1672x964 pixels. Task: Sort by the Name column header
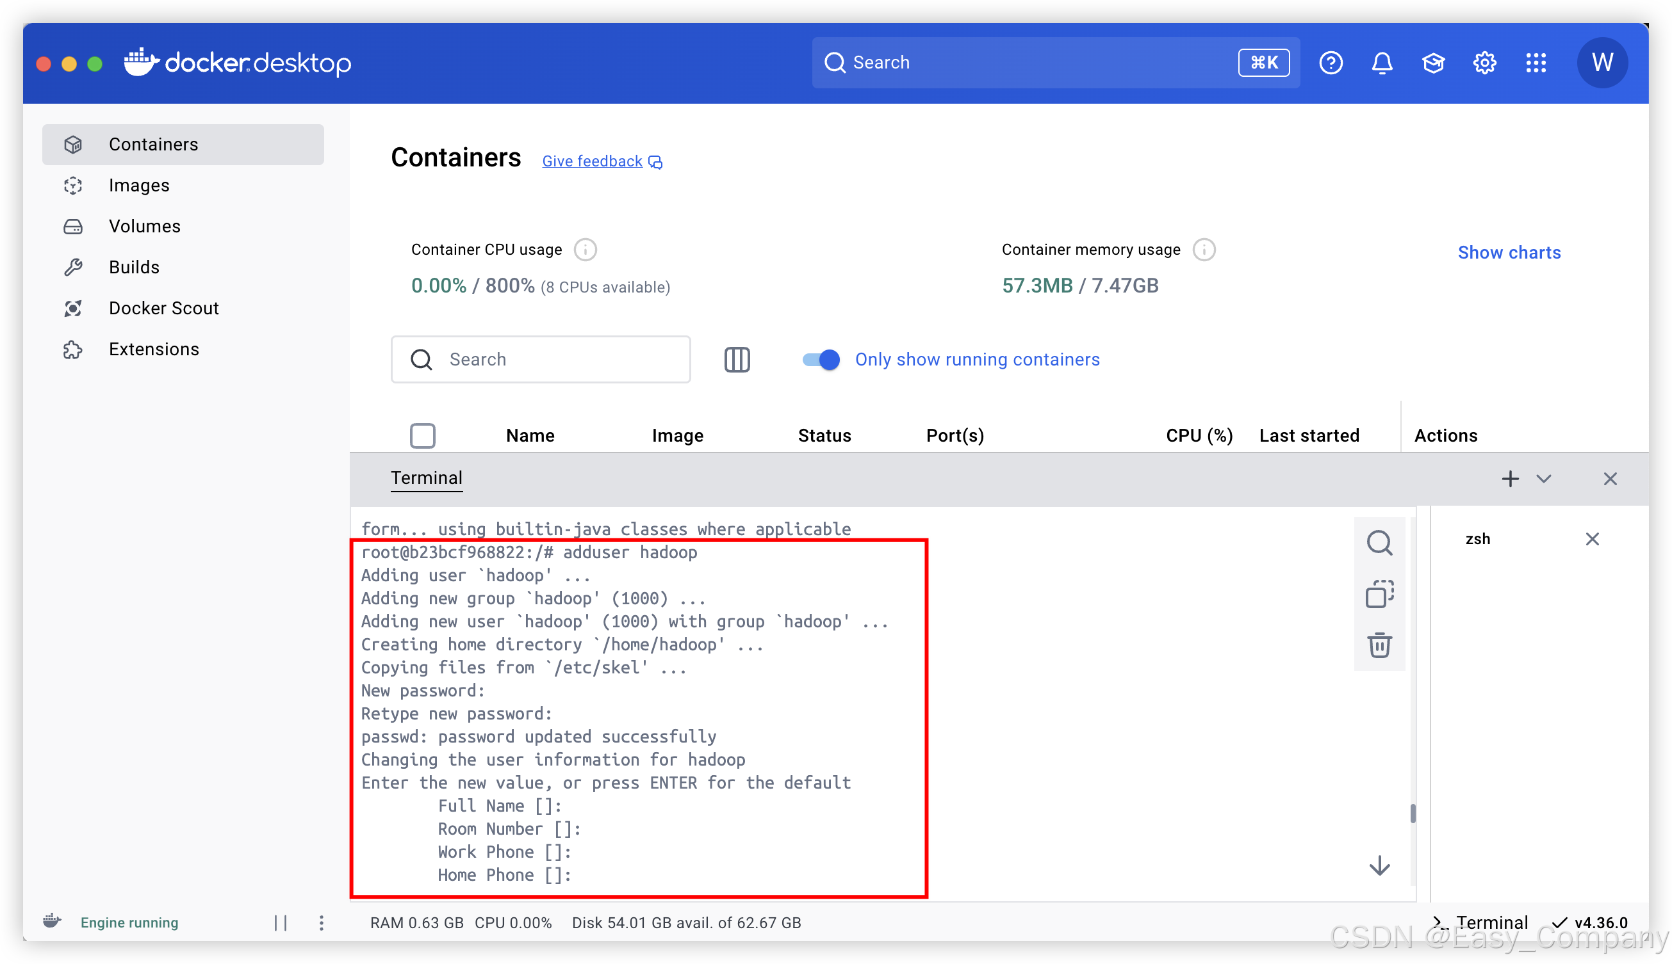click(x=530, y=436)
